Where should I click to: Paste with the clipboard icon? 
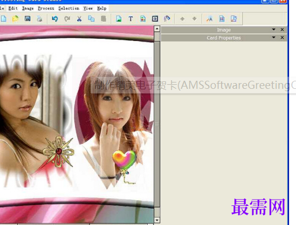click(103, 19)
